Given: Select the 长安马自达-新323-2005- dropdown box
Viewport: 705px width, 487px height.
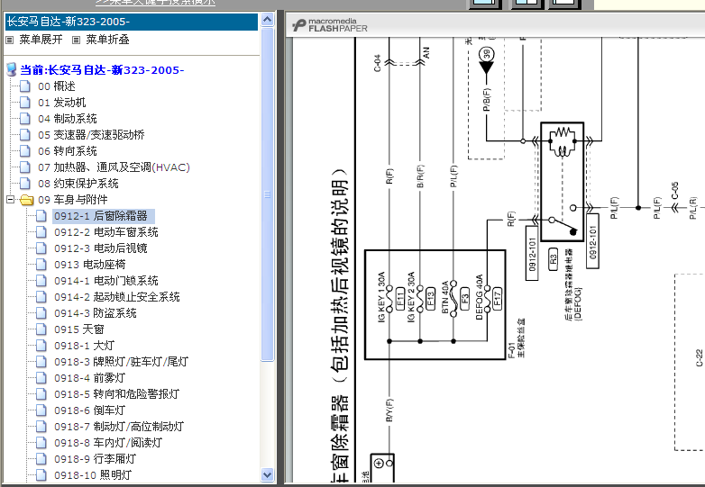Looking at the screenshot, I should click(x=132, y=22).
